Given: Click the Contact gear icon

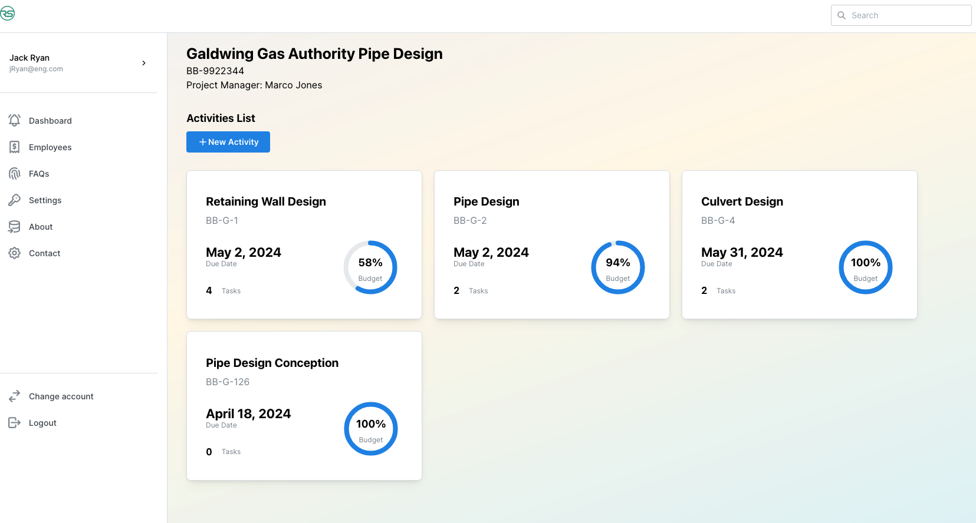Looking at the screenshot, I should 15,253.
